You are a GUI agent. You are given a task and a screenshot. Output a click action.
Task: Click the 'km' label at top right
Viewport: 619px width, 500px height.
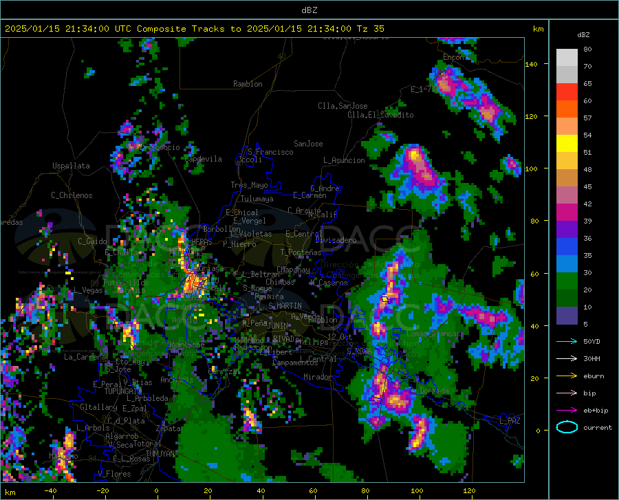(538, 29)
